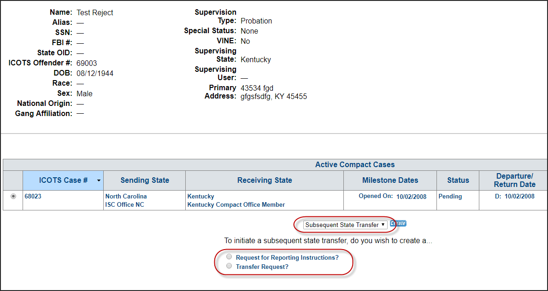Image resolution: width=548 pixels, height=291 pixels.
Task: Click the ISC Office NC link
Action: tap(124, 205)
